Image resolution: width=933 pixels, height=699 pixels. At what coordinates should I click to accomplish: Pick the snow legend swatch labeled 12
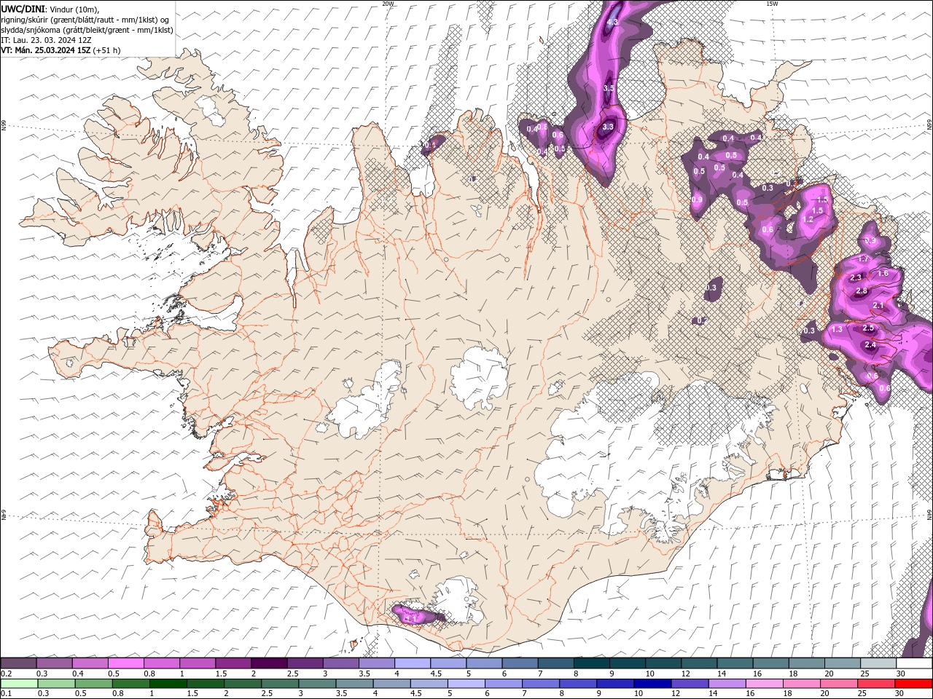[699, 663]
